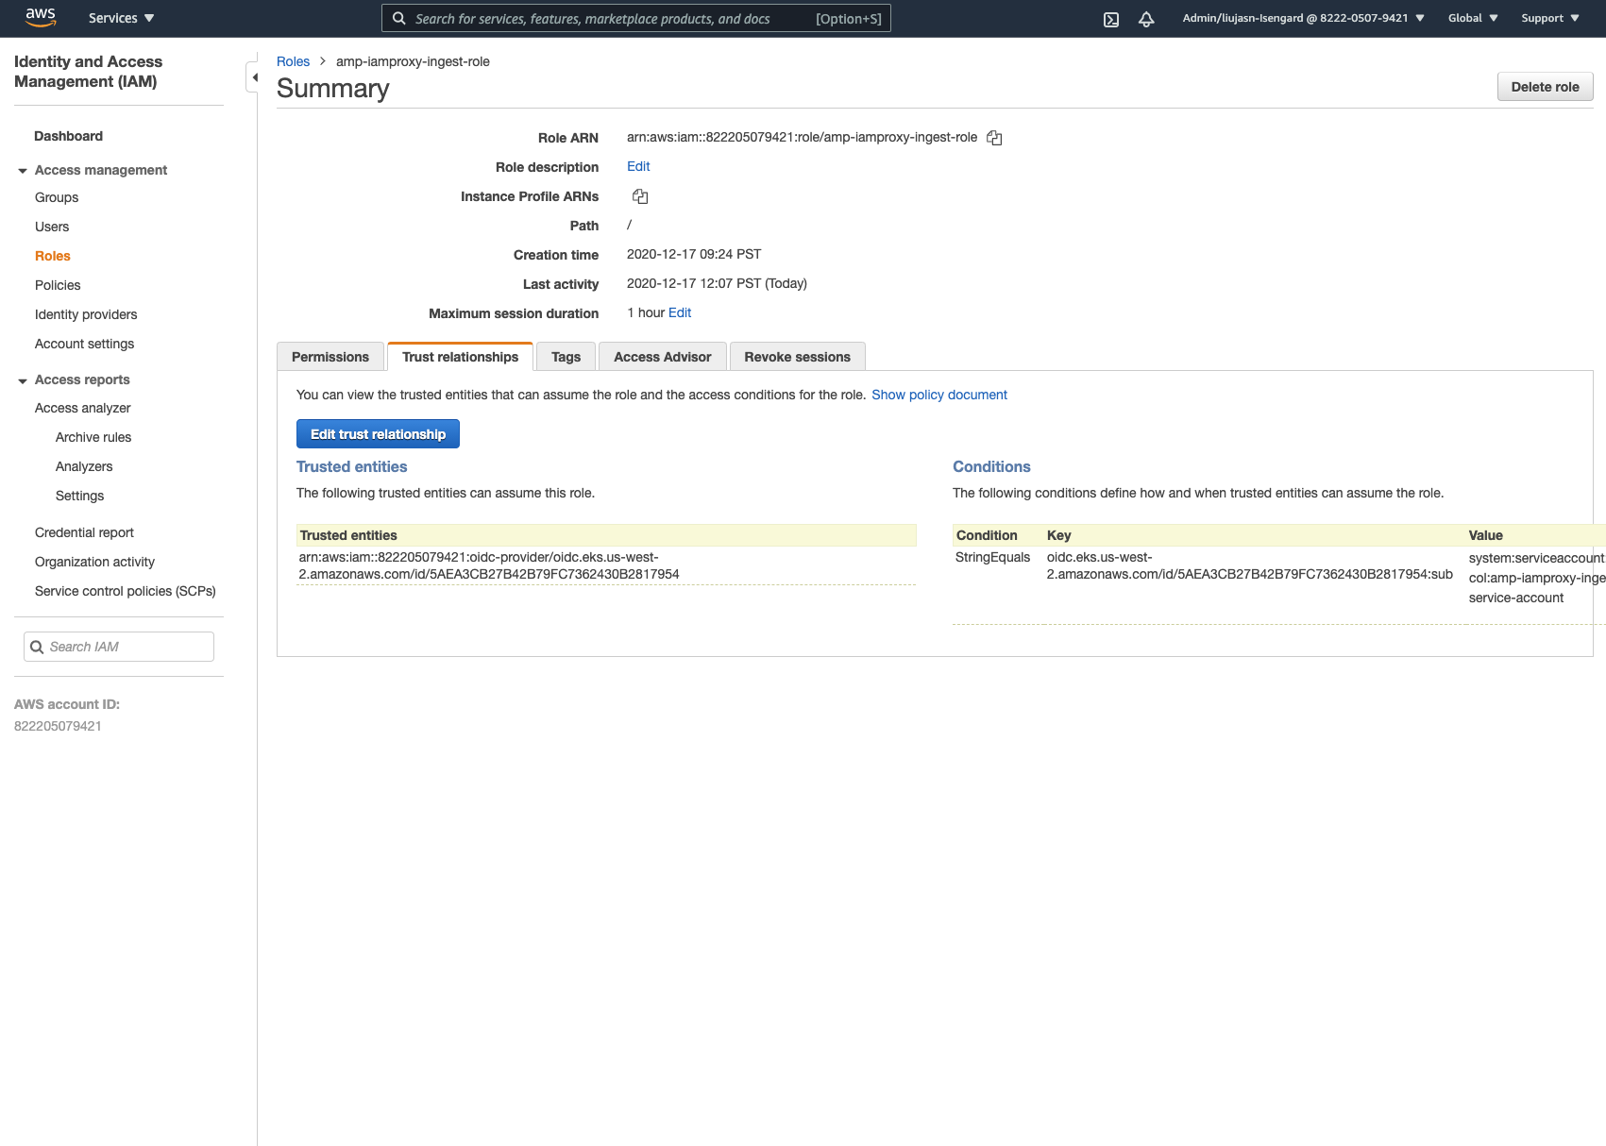This screenshot has height=1146, width=1606.
Task: Click the condition key oidc.eks value
Action: [1249, 565]
